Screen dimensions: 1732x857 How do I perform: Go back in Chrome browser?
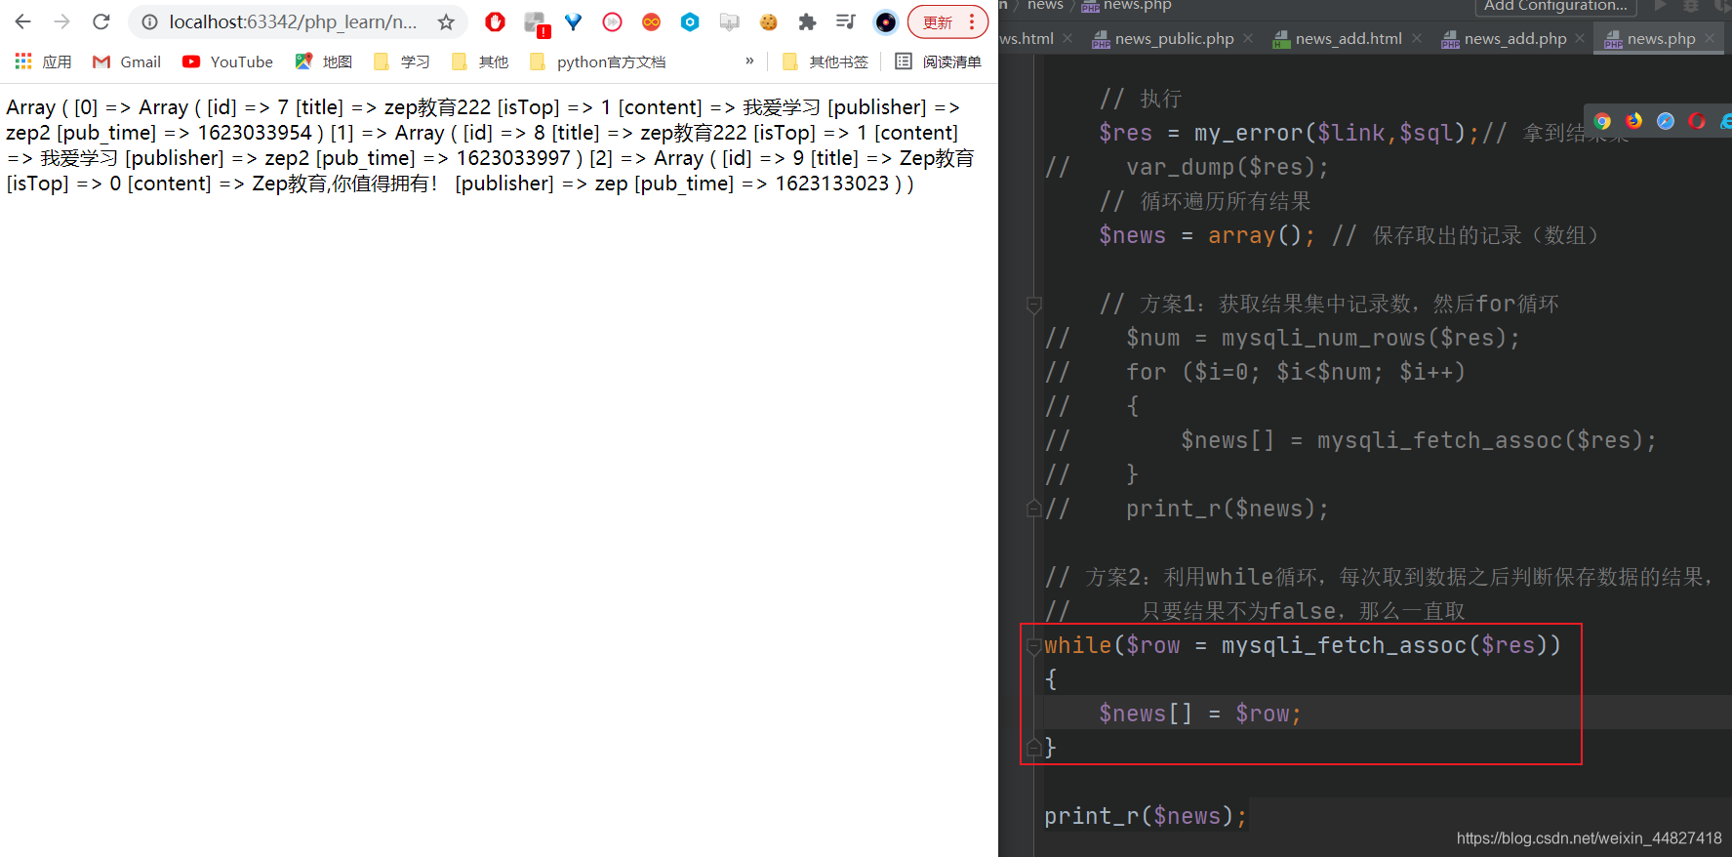click(23, 21)
